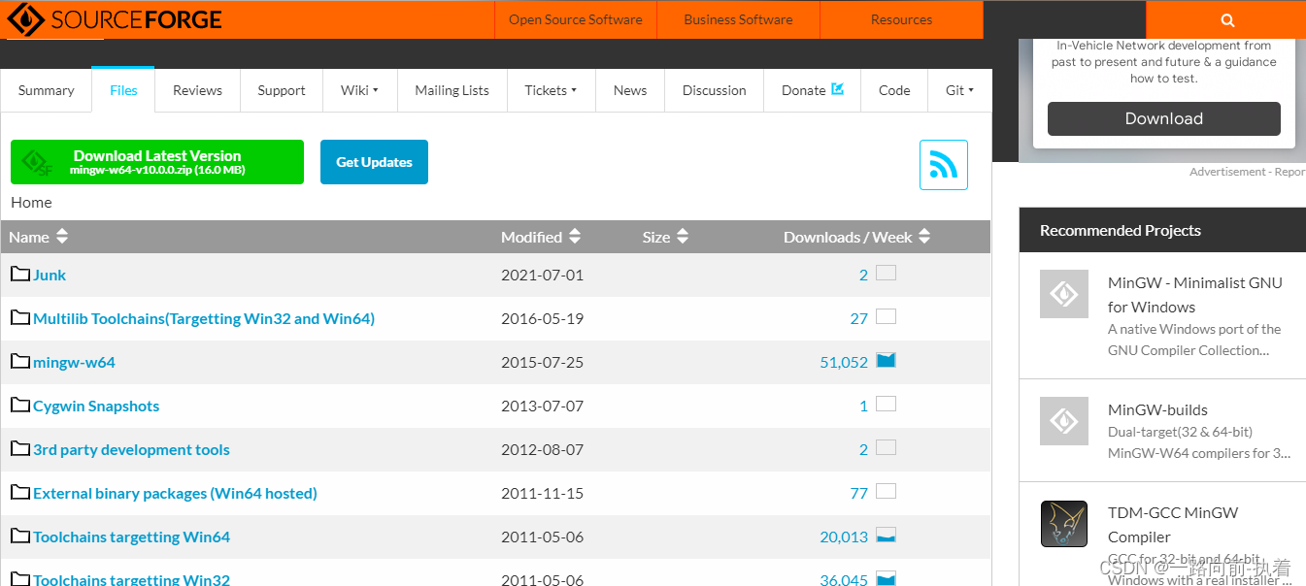The image size is (1306, 586).
Task: Open the Toolchains targetting Win64 link
Action: coord(131,537)
